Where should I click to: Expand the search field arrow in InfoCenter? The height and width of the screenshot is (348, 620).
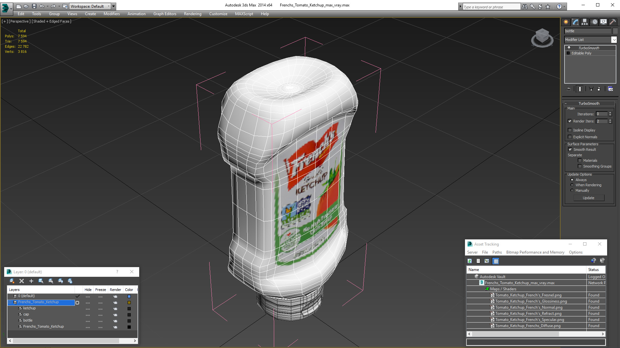coord(460,6)
